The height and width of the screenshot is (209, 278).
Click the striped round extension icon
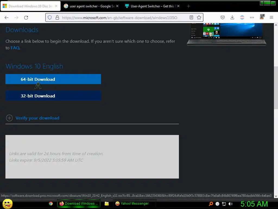(242, 17)
